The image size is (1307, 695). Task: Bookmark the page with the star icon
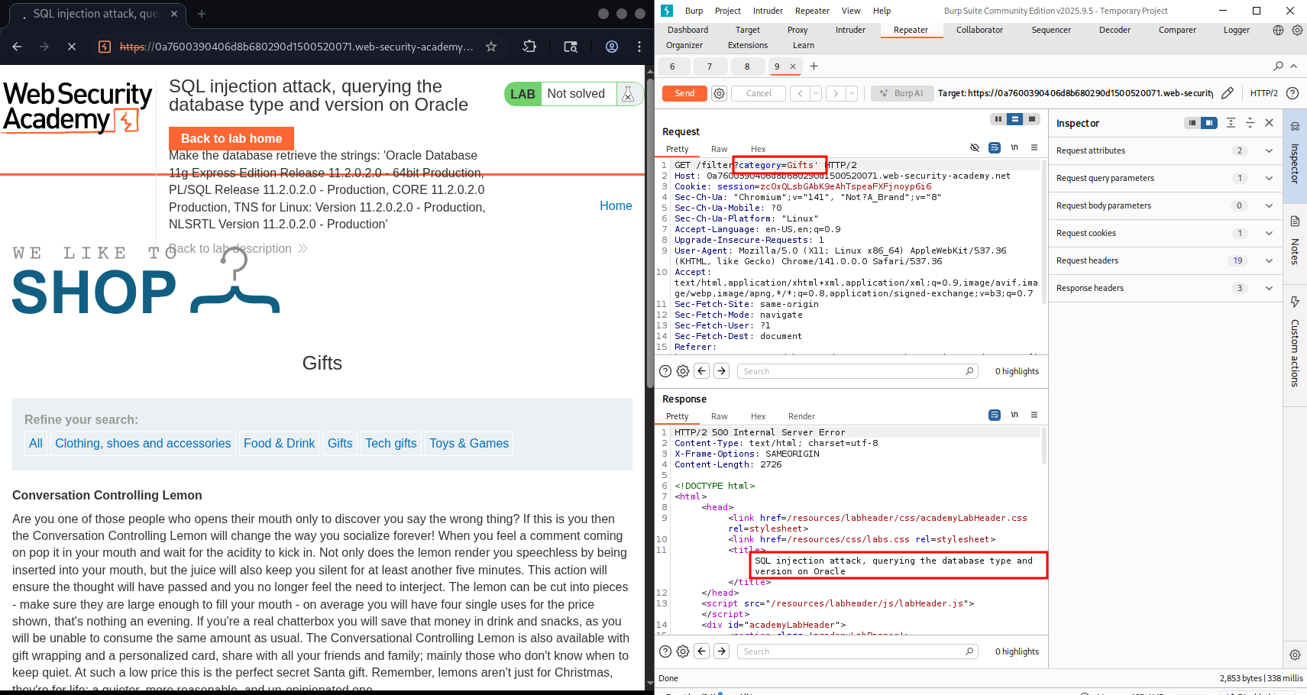(x=491, y=47)
